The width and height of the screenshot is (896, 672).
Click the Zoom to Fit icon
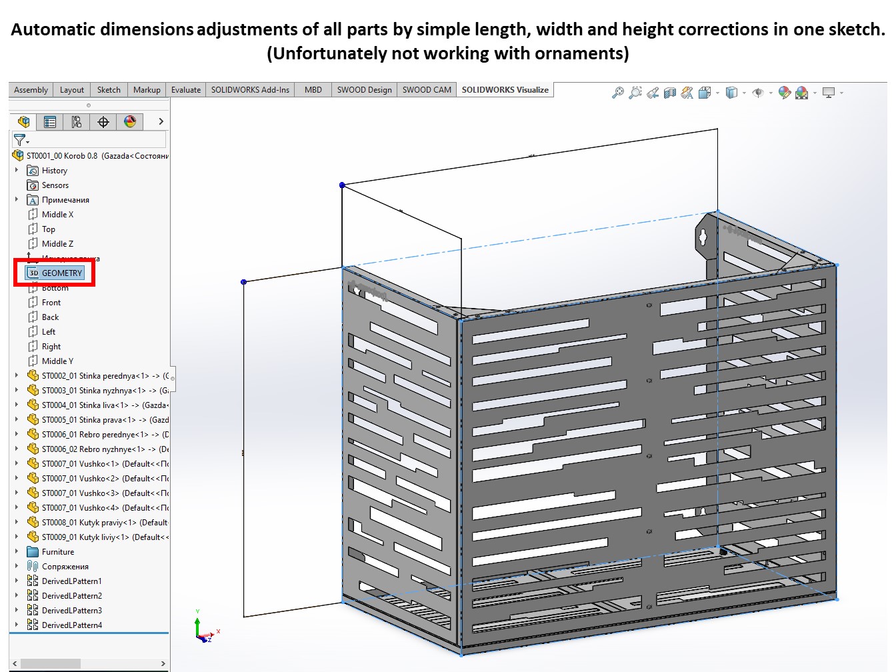618,93
